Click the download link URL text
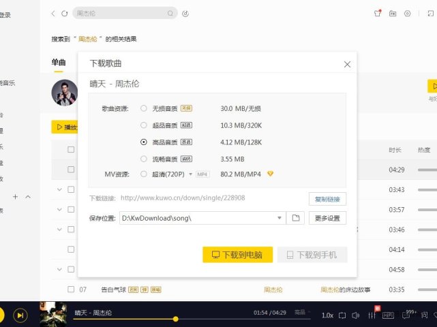The height and width of the screenshot is (327, 437). point(183,198)
